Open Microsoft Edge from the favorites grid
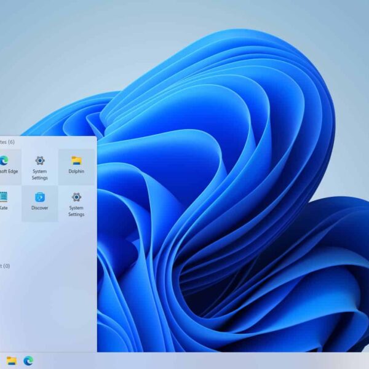Image resolution: width=369 pixels, height=369 pixels. 9,167
